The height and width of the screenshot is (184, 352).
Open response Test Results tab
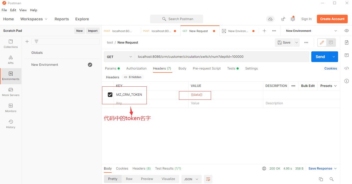tap(168, 168)
